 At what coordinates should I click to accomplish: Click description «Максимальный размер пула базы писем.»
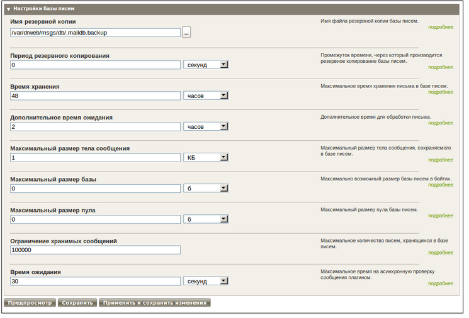coord(369,210)
